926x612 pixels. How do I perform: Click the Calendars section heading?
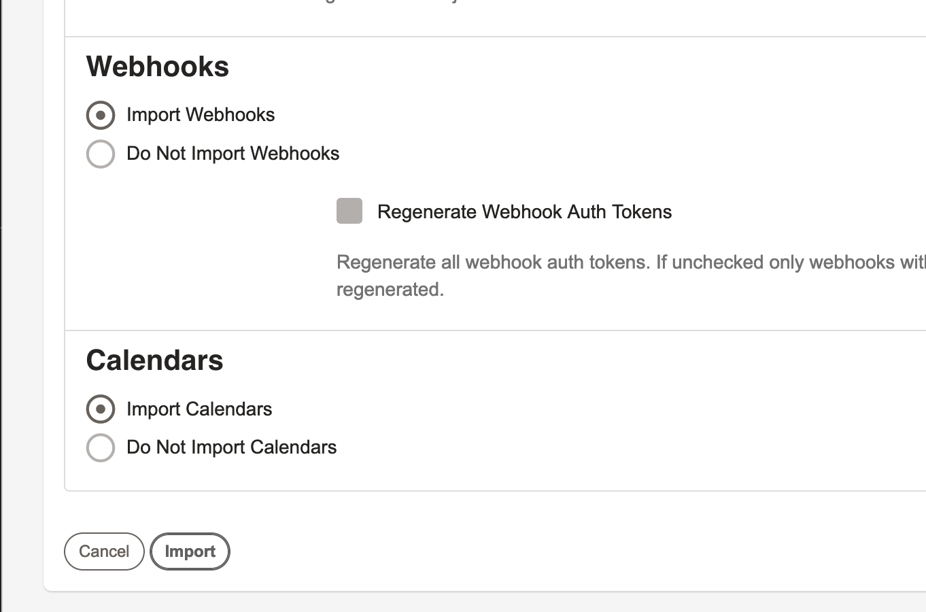(x=154, y=360)
